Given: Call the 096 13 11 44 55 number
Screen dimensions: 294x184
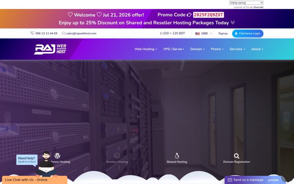Looking at the screenshot, I should click(x=46, y=34).
